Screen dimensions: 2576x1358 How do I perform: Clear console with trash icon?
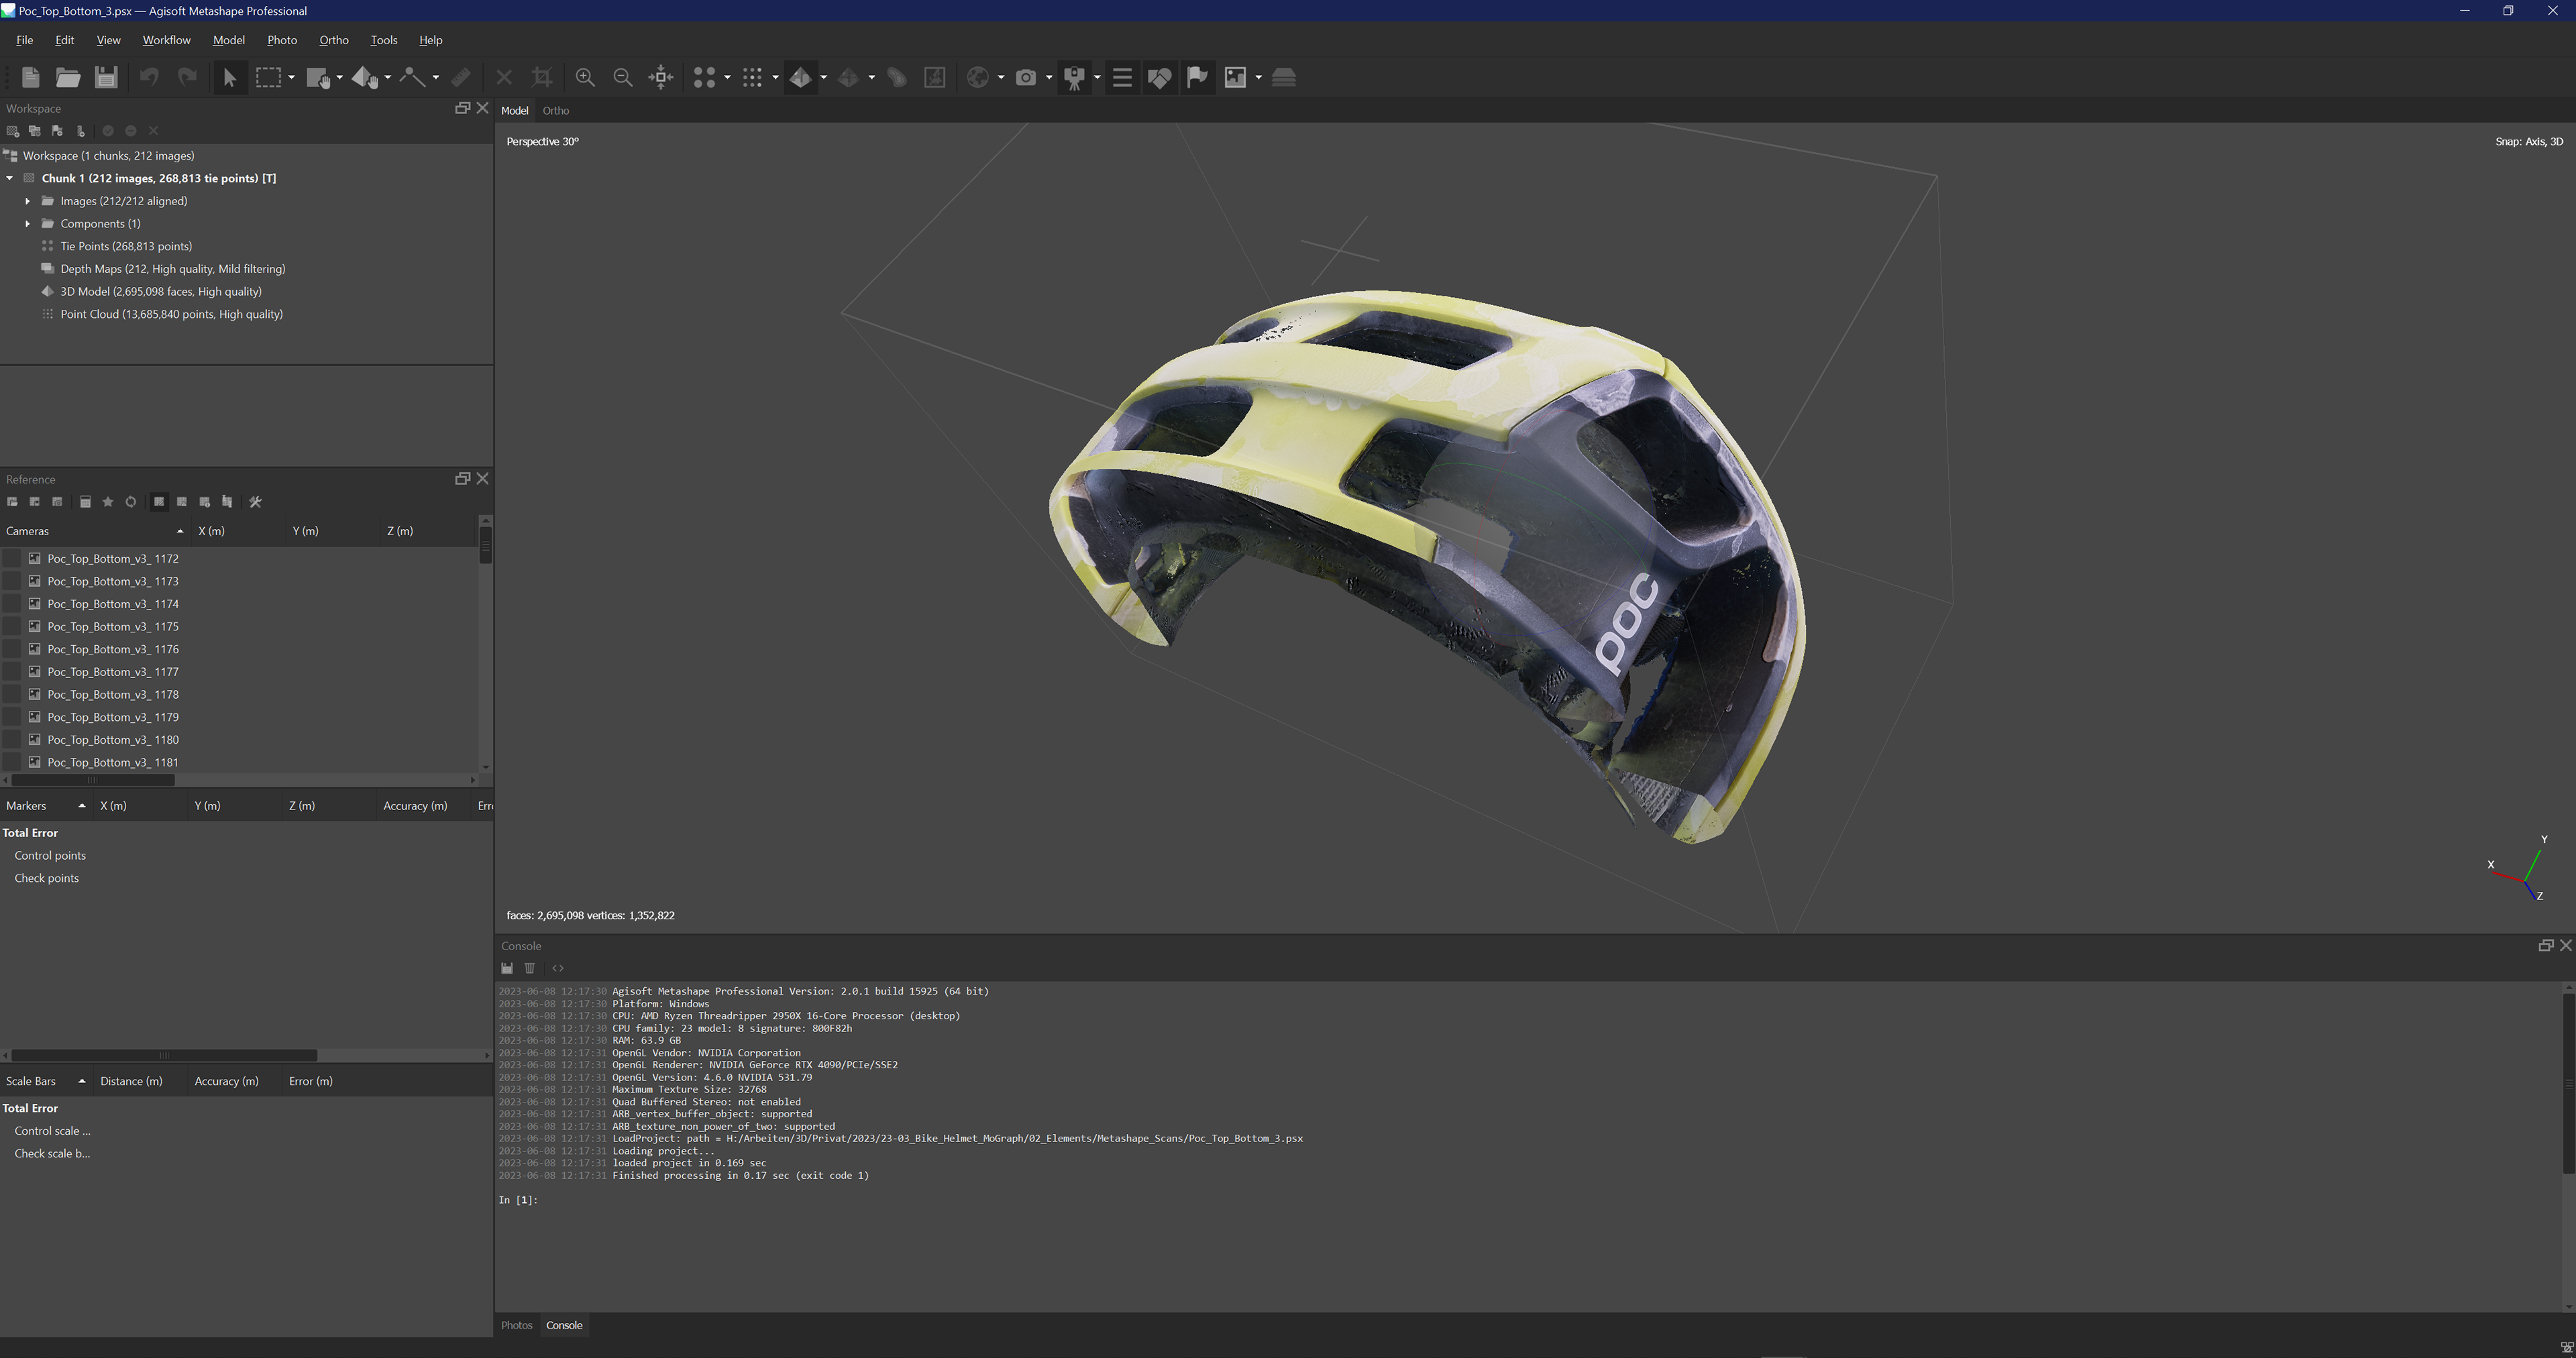pos(530,968)
